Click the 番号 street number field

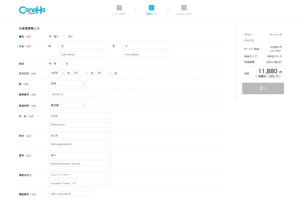point(80,155)
